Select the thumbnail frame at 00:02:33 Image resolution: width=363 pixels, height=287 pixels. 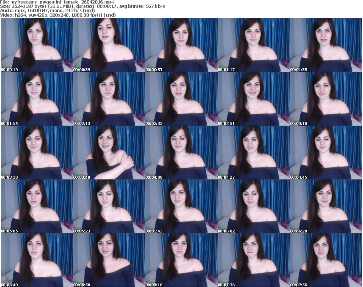click(x=181, y=99)
